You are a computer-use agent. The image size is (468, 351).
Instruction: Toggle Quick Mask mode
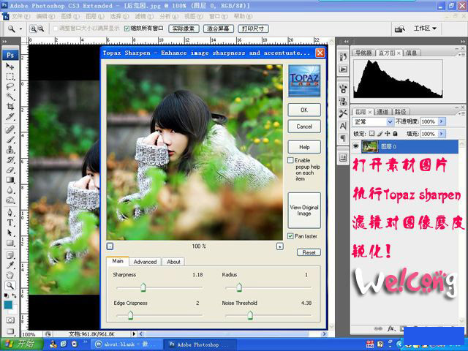click(x=10, y=320)
